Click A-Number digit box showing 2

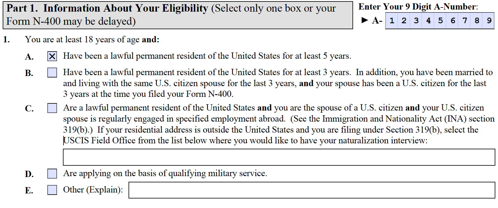[404, 21]
